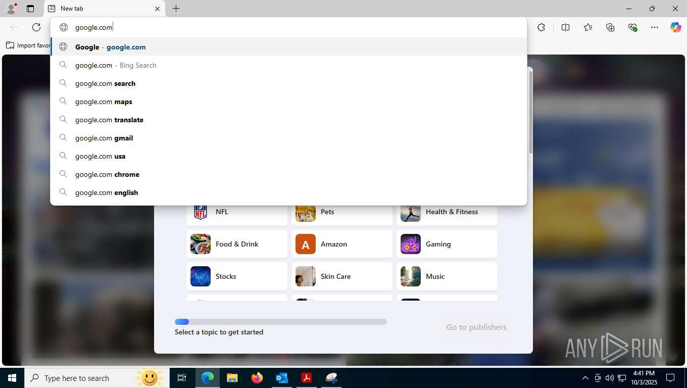Open the Collections icon
Screen dimensions: 687x388
610,27
